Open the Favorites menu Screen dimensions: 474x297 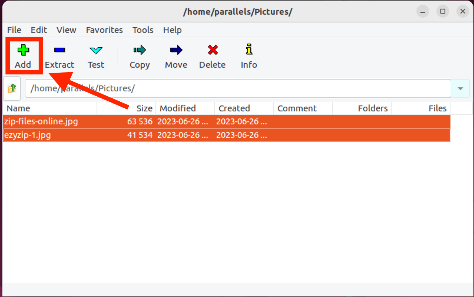tap(104, 30)
